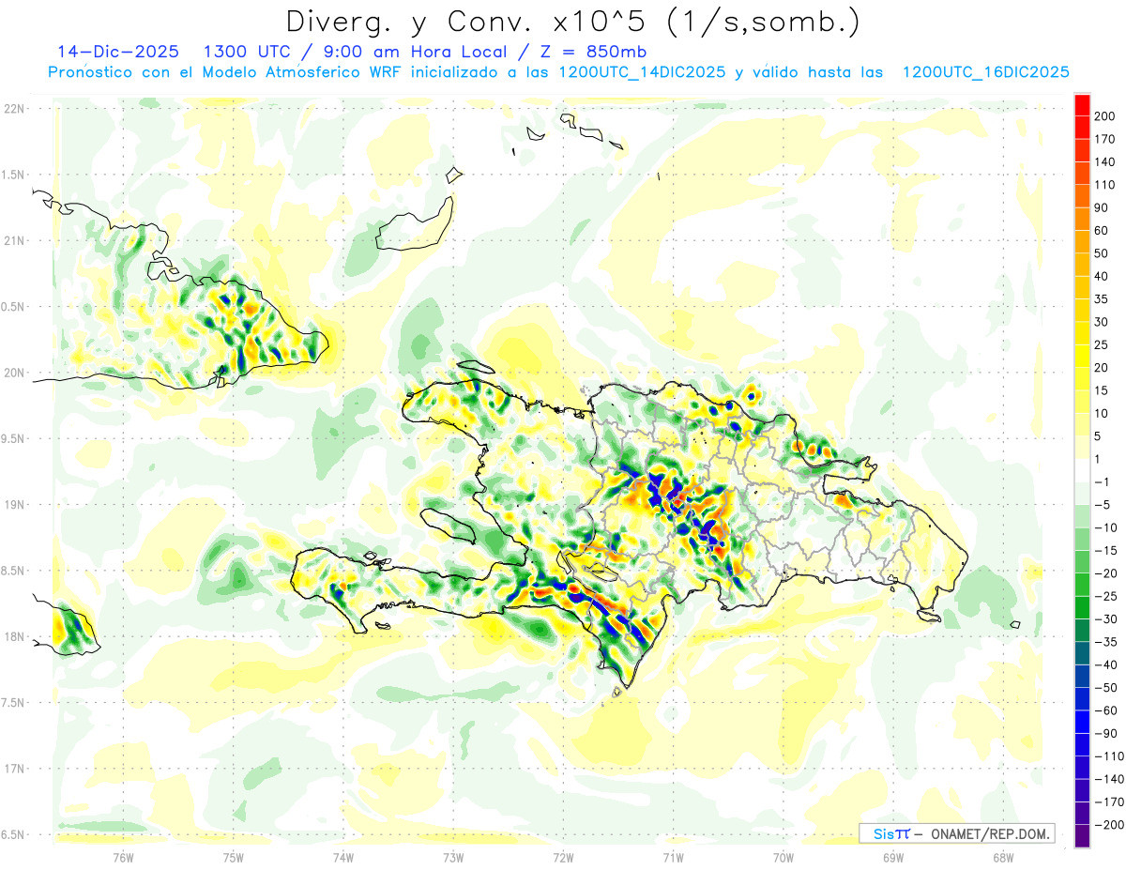Click the color scale value "-35"
The width and height of the screenshot is (1126, 870).
point(1108,643)
